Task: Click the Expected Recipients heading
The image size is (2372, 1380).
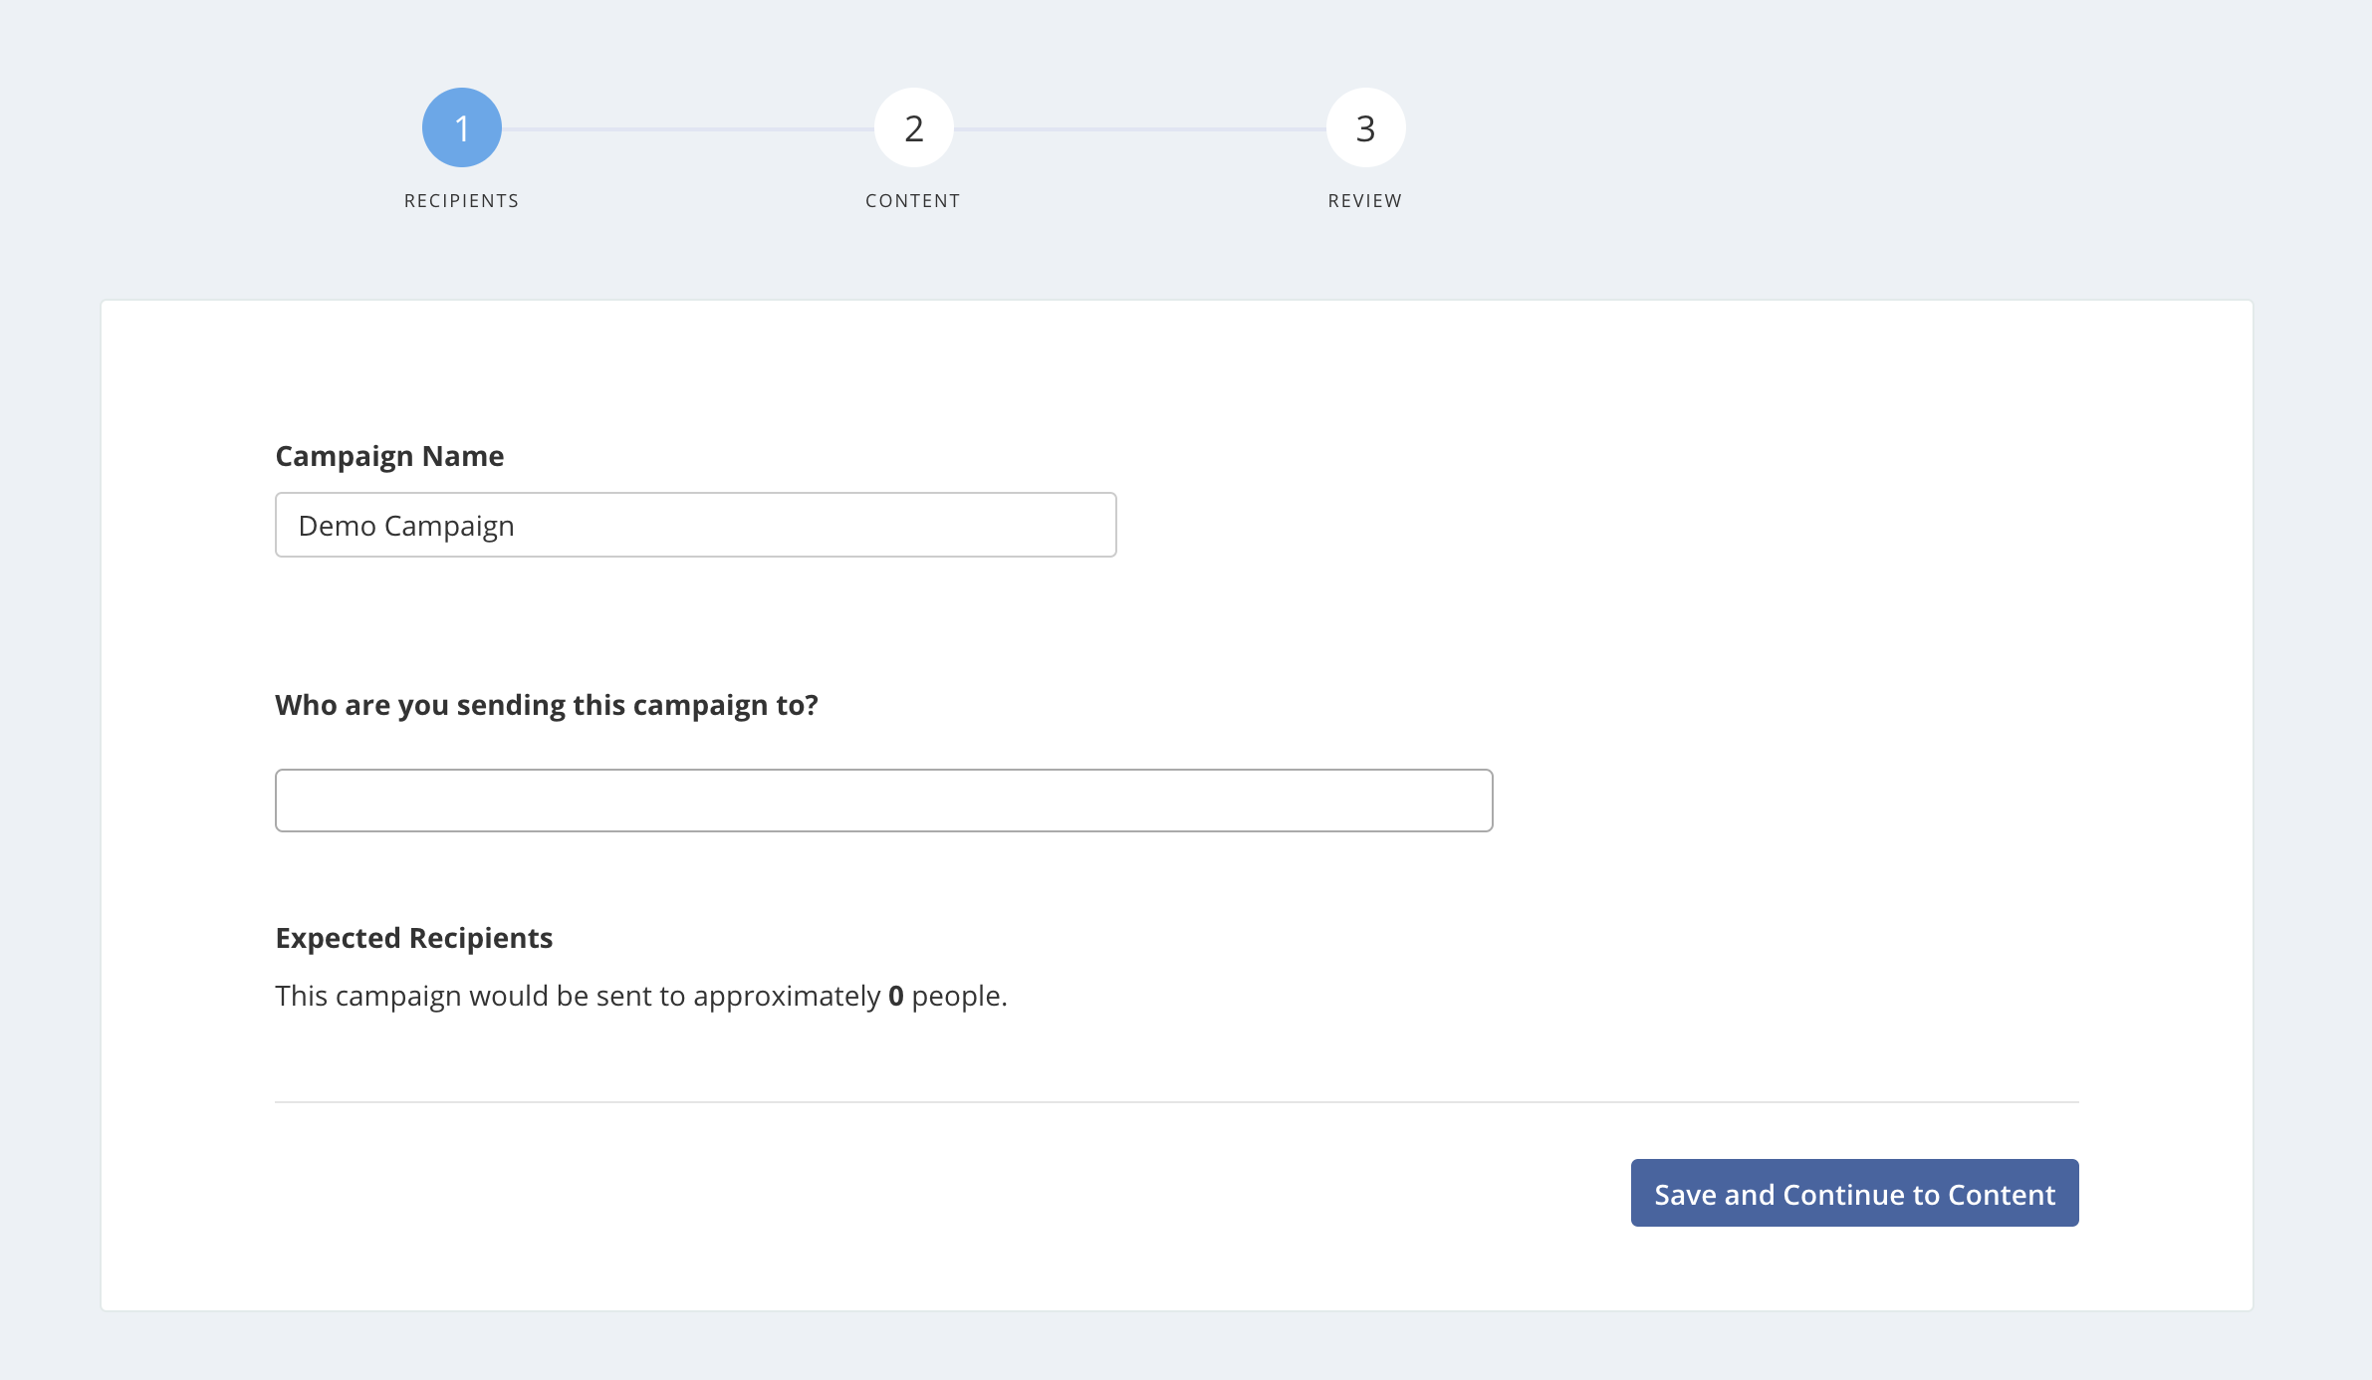Action: coord(413,938)
